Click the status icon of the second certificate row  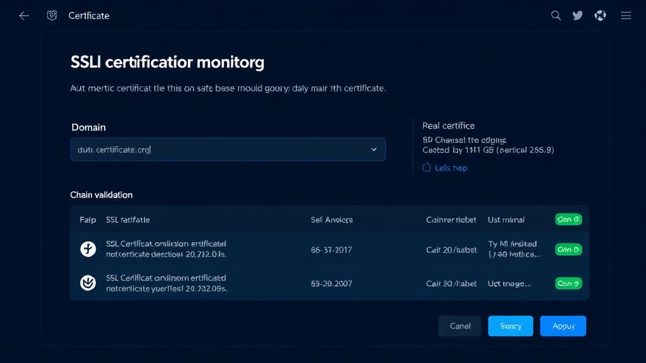[88, 283]
